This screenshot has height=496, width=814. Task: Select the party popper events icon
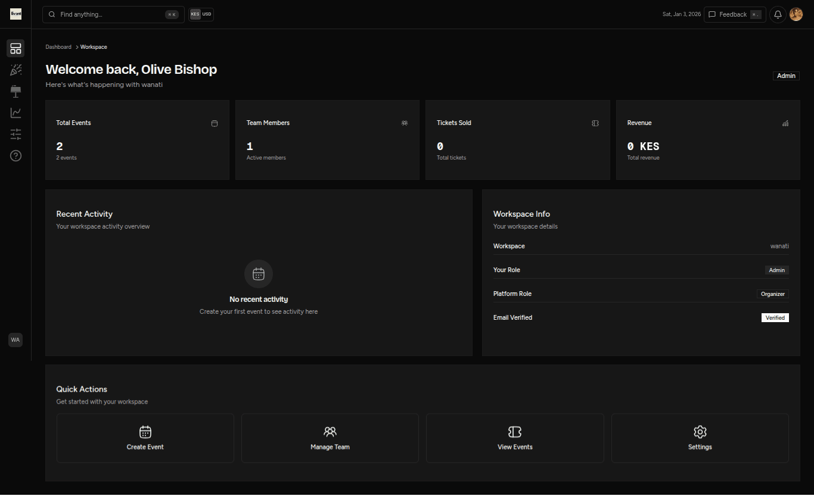(15, 70)
